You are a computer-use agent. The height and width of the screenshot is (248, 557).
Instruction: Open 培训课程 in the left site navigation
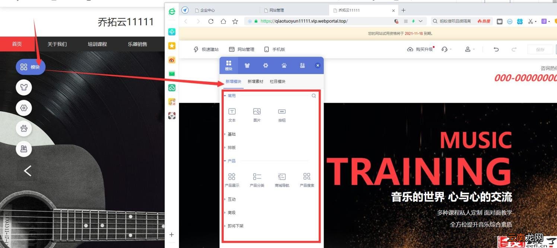pyautogui.click(x=97, y=44)
